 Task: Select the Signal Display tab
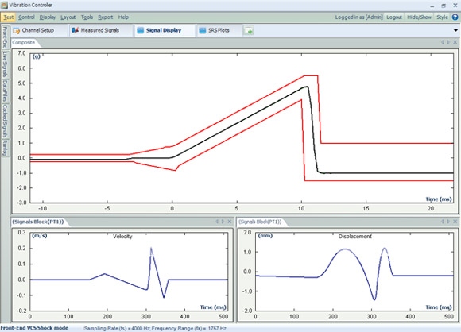(165, 30)
